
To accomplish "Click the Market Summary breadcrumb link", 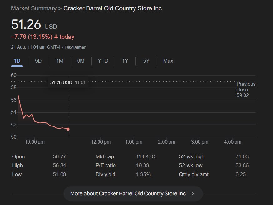I will tap(34, 8).
